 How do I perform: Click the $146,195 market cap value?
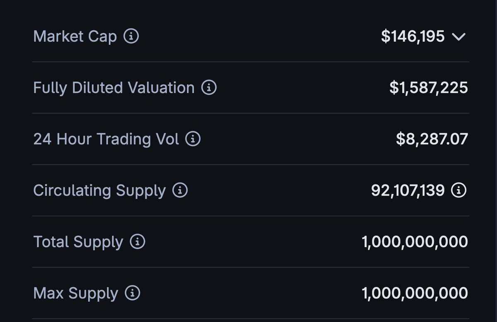[x=413, y=37]
